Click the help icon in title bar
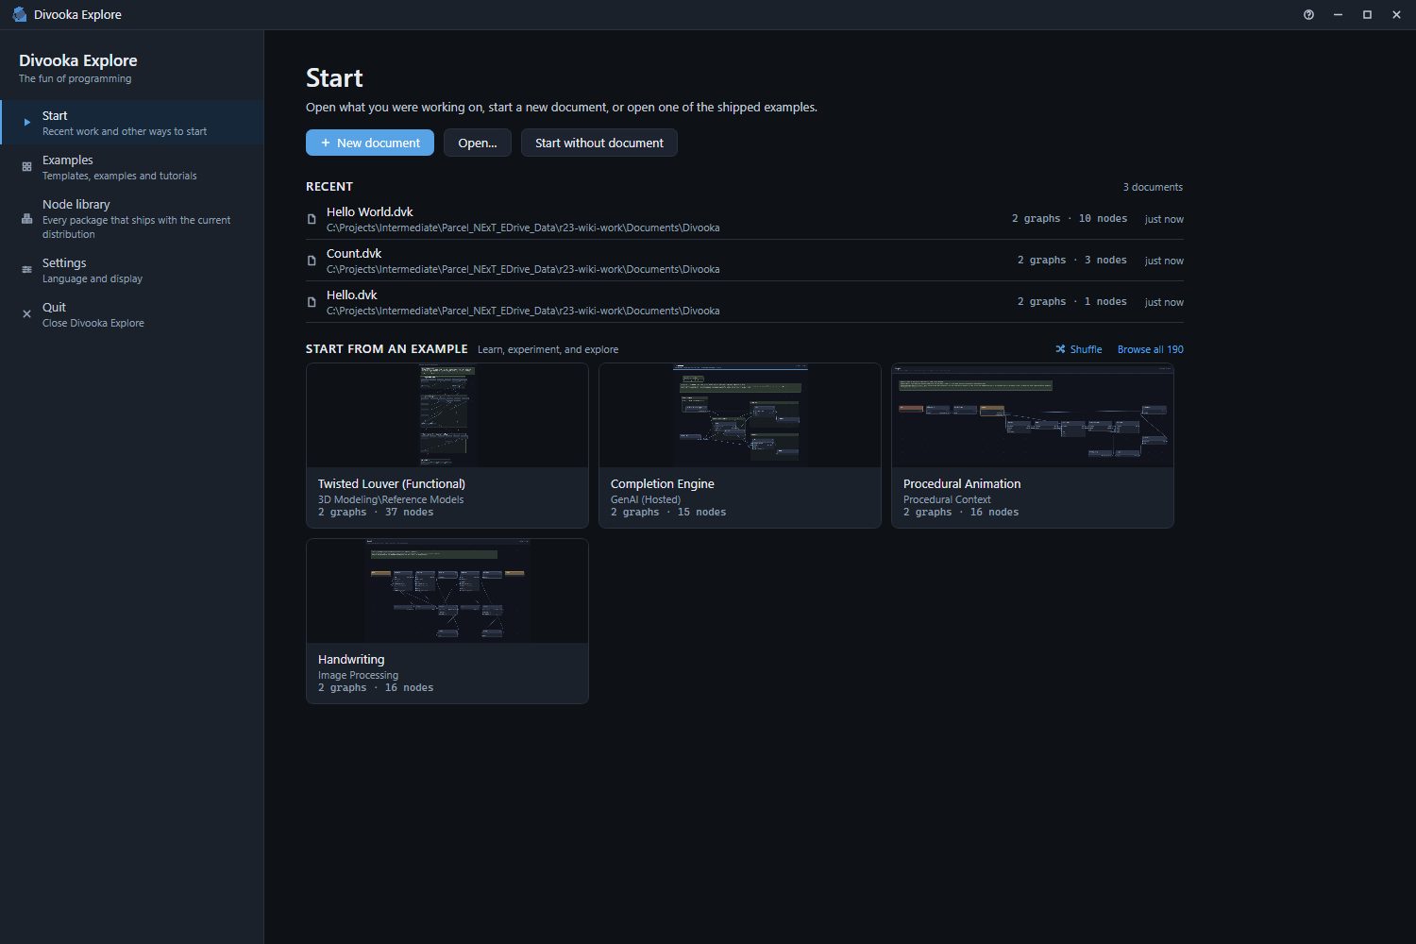Viewport: 1416px width, 944px height. pos(1308,15)
